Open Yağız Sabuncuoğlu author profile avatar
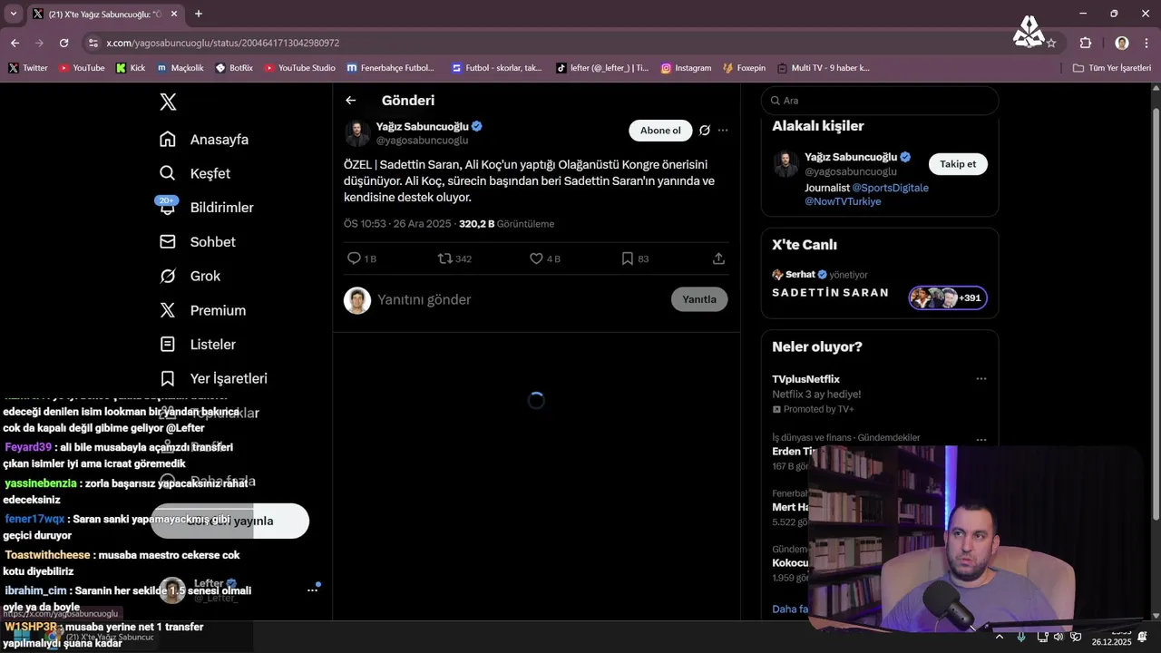 [357, 133]
